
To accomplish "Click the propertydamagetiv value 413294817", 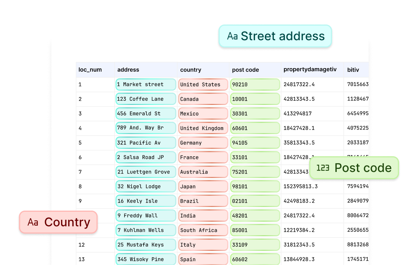I will pos(297,113).
